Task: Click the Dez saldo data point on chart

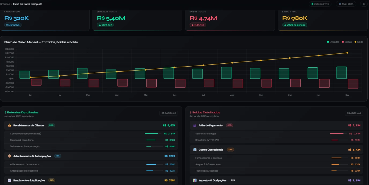Action: 347,53
